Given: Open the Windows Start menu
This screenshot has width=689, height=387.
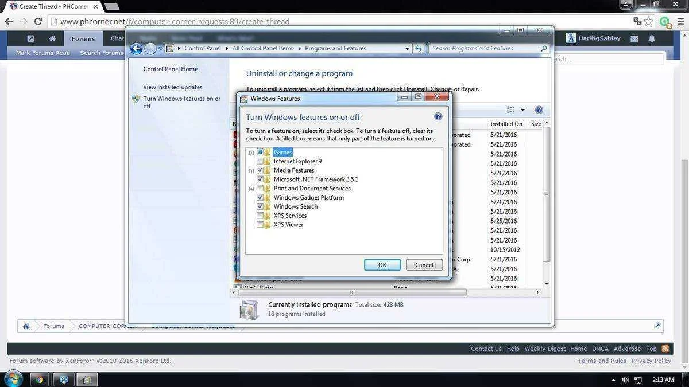Looking at the screenshot, I should click(13, 379).
